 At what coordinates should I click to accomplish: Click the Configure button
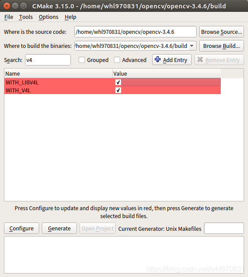pos(22,229)
